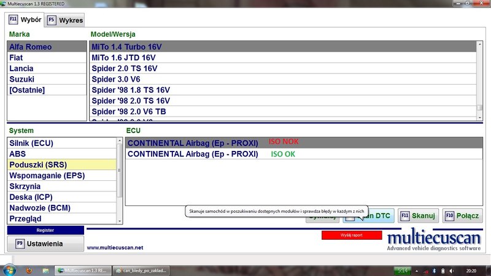Screen dimensions: 491x276
Task: Select Spider 2.0 TS 16V model
Action: (283, 68)
